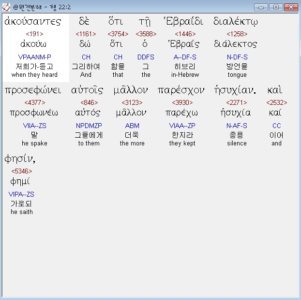
Task: Select Greek word παρέσχον
Action: [x=181, y=90]
